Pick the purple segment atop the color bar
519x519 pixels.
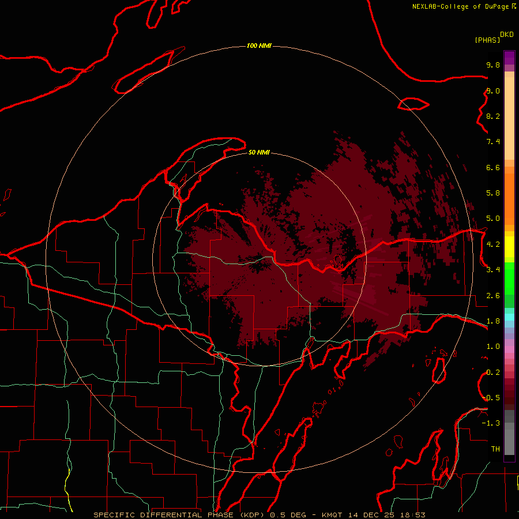[509, 58]
